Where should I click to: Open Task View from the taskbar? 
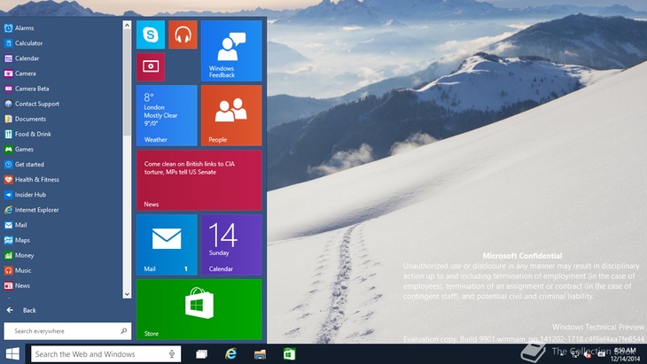click(x=202, y=354)
